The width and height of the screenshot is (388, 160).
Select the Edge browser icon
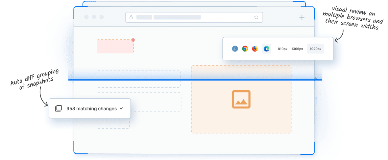point(266,49)
